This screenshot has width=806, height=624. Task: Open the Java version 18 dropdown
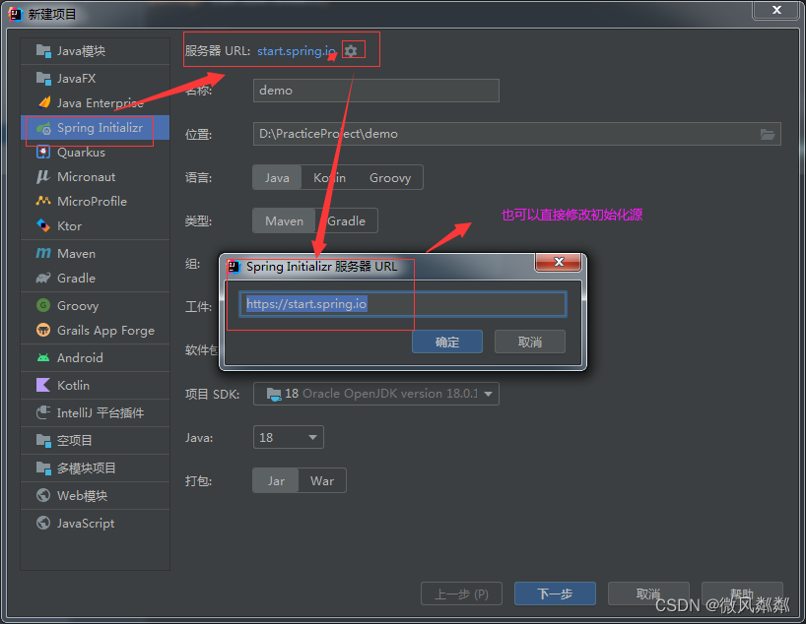pyautogui.click(x=289, y=437)
